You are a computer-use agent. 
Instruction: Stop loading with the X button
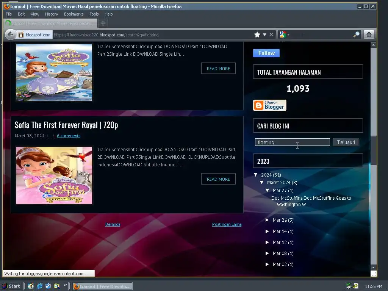[x=271, y=34]
